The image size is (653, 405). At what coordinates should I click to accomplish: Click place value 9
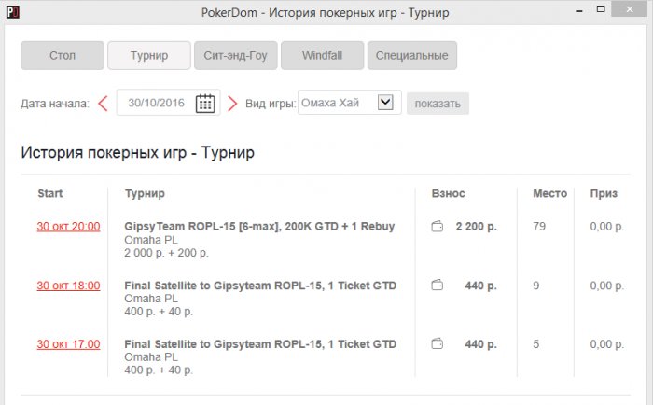536,286
